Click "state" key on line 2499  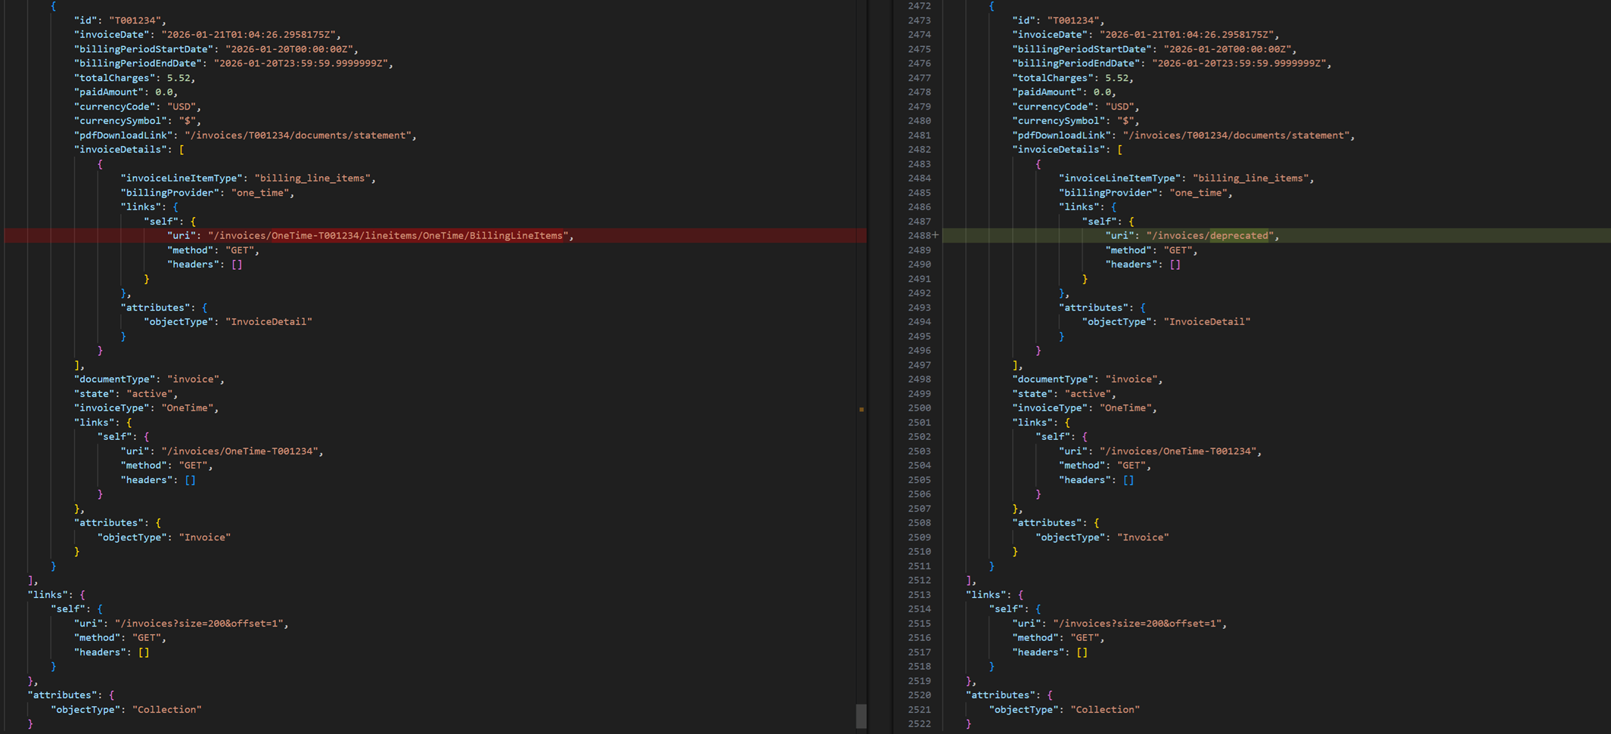[x=1033, y=394]
